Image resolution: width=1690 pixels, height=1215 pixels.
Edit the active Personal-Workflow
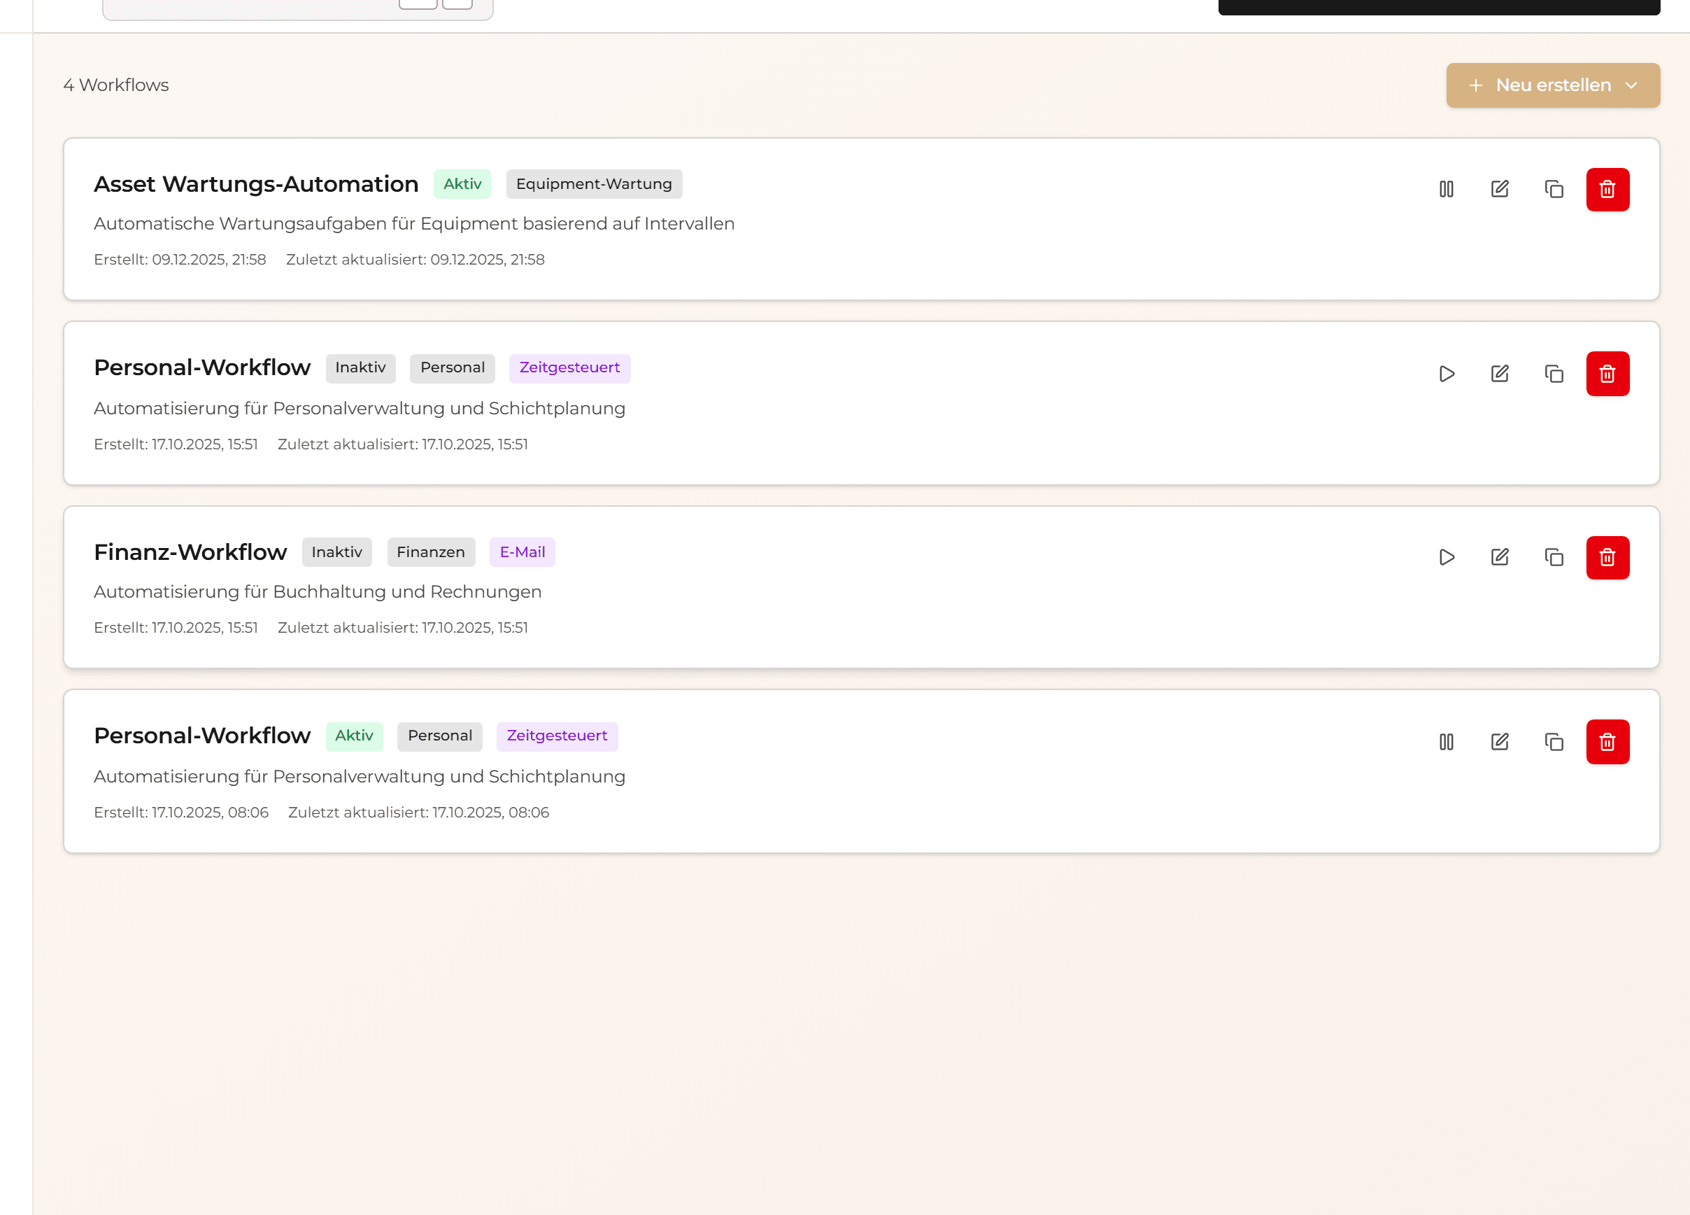[1500, 742]
